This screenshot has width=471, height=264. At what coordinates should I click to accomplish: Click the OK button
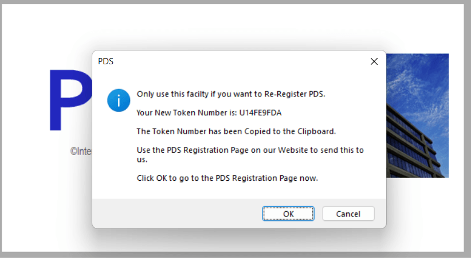[288, 213]
